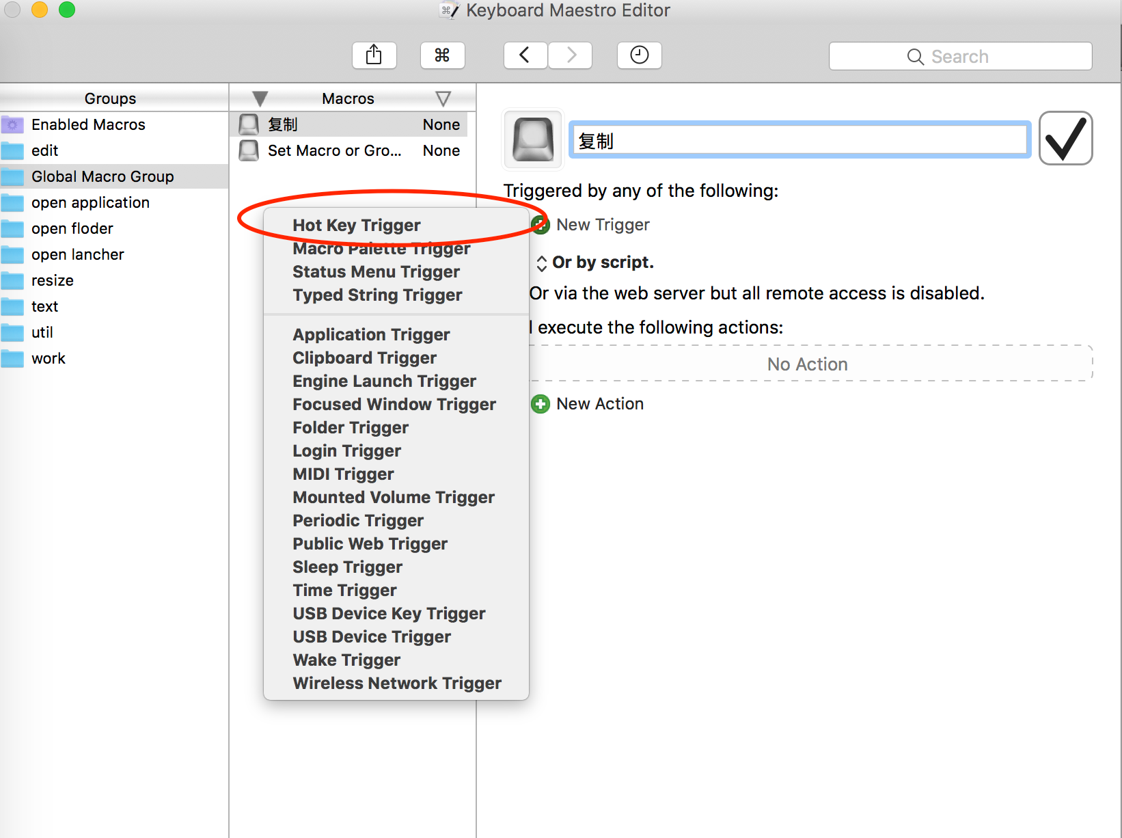
Task: Choose Hot Key Trigger from menu
Action: pyautogui.click(x=396, y=225)
